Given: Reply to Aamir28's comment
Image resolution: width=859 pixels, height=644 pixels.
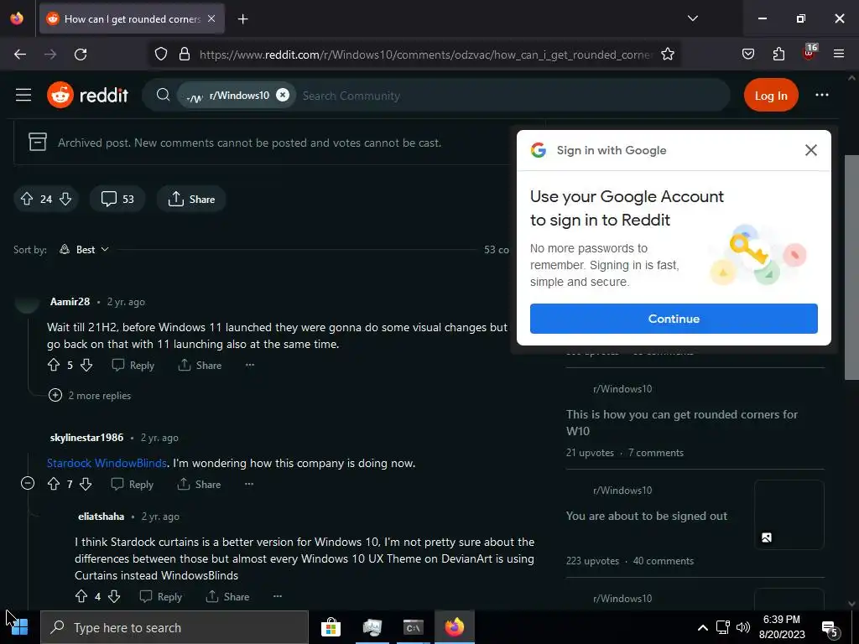Looking at the screenshot, I should [133, 366].
